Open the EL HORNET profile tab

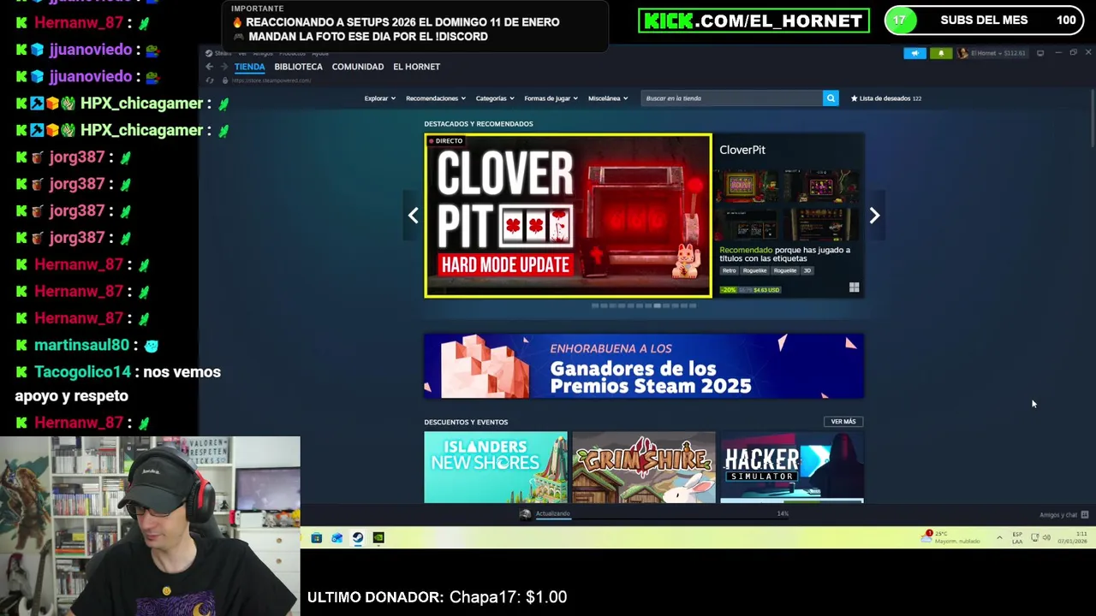point(416,67)
